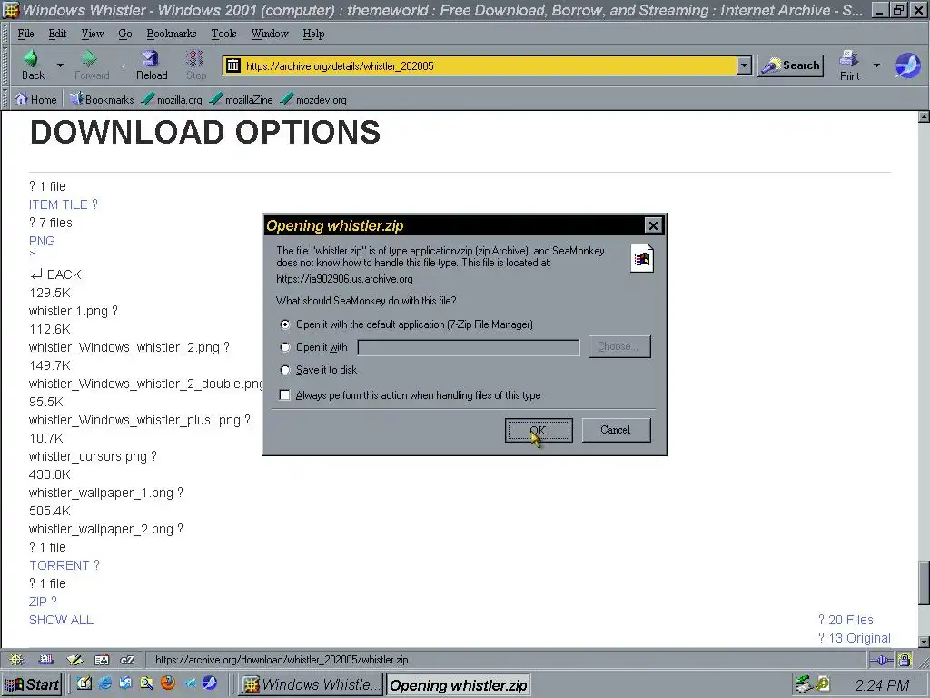
Task: Open the Window menu
Action: [x=269, y=34]
